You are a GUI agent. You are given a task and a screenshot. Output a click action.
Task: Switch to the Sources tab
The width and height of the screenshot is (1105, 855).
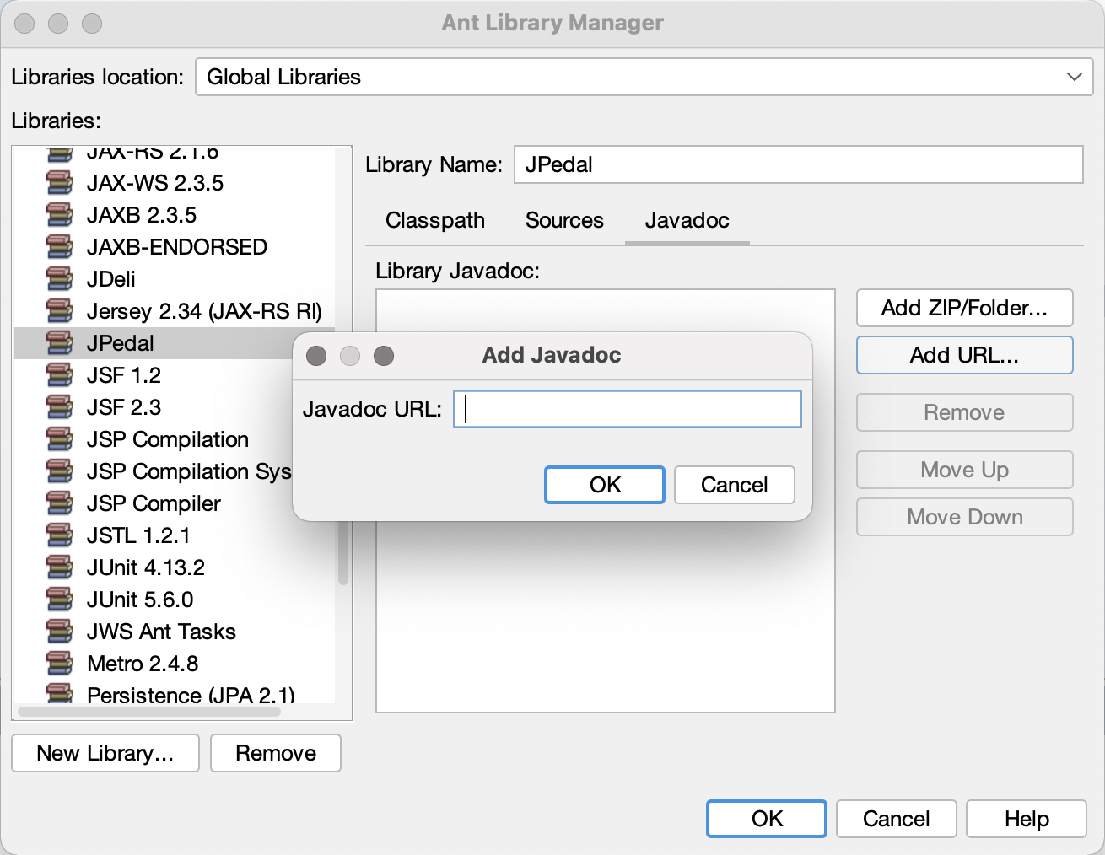click(x=564, y=221)
